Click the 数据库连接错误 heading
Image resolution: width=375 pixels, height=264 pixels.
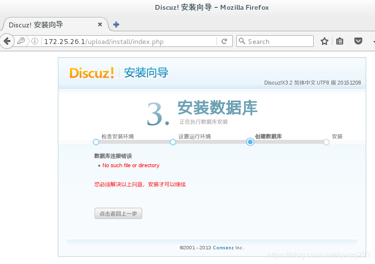[x=113, y=156]
